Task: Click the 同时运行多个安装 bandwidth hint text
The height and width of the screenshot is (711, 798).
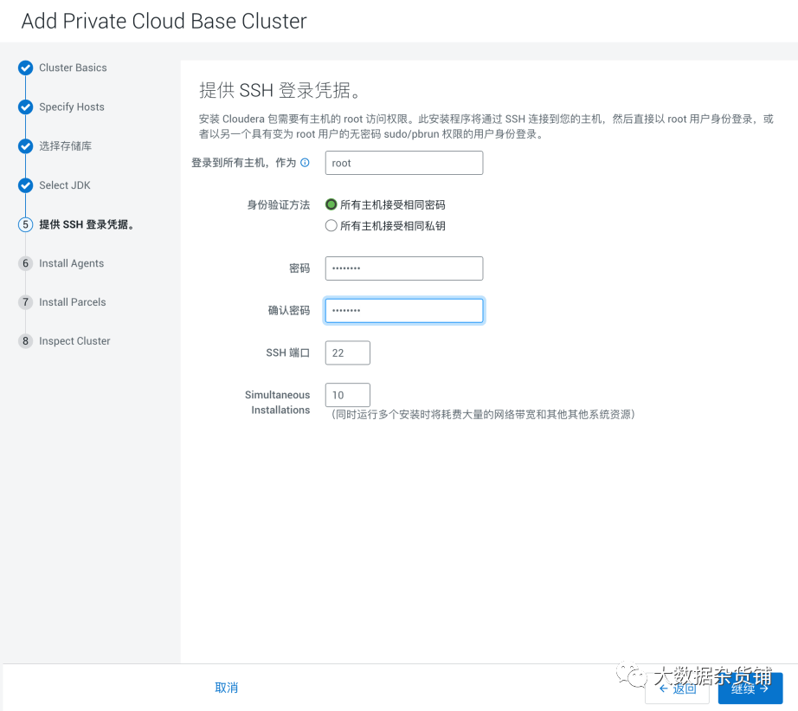Action: (482, 415)
